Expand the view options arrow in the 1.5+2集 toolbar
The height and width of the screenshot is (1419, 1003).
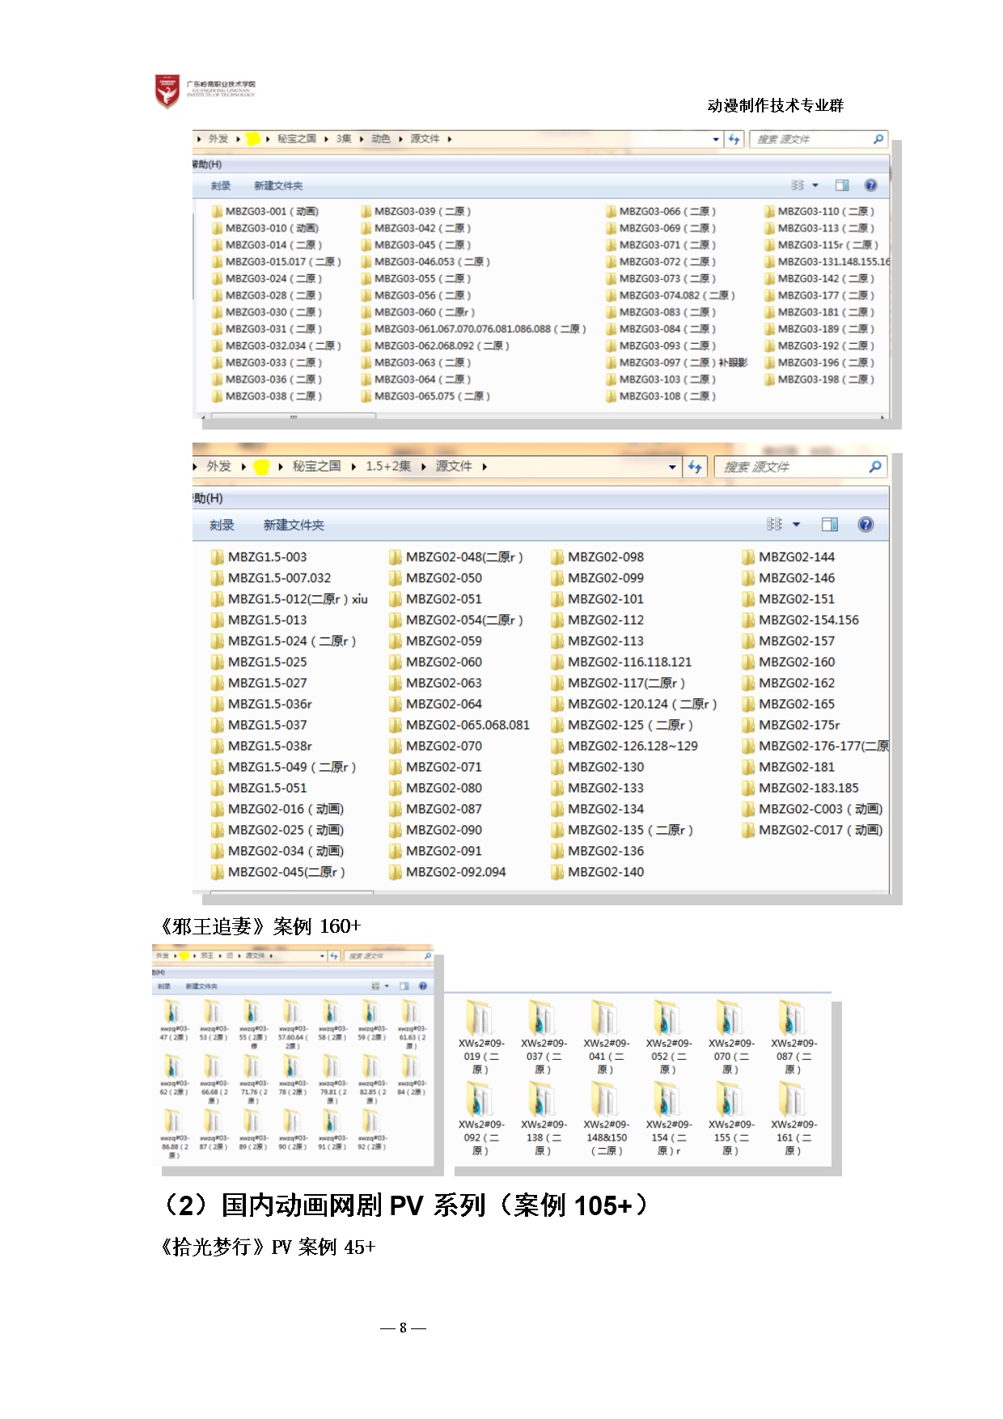click(796, 524)
